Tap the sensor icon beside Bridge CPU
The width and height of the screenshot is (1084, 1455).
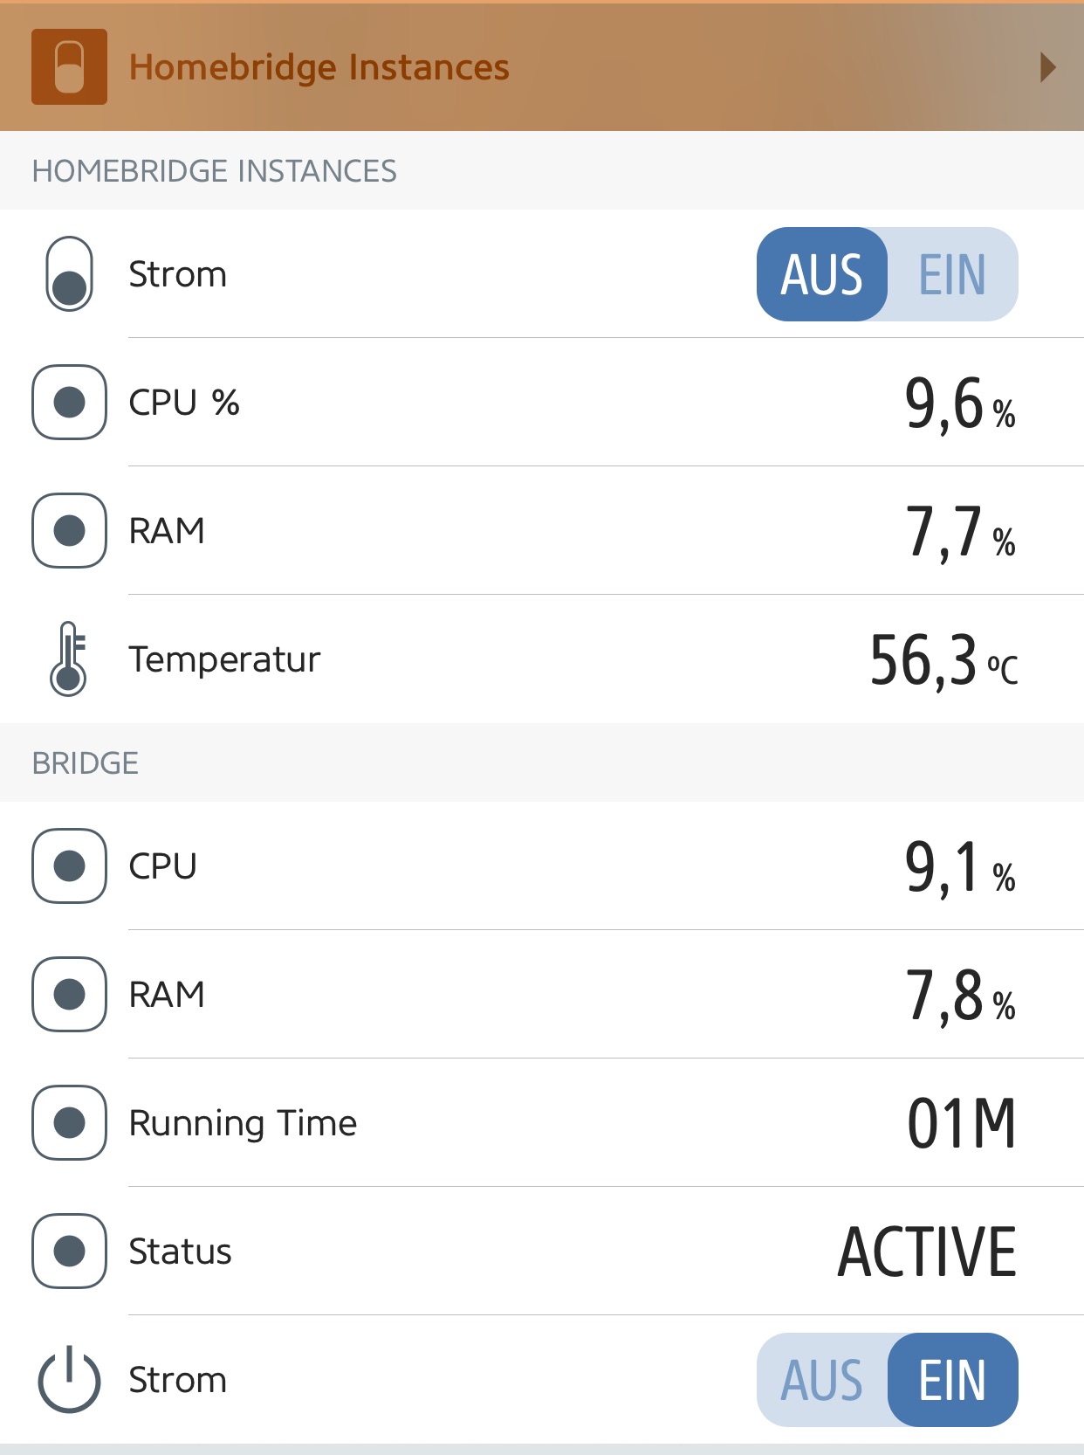[69, 865]
